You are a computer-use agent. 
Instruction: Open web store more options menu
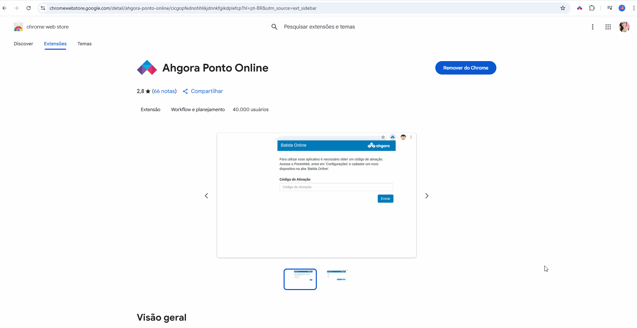coord(593,27)
